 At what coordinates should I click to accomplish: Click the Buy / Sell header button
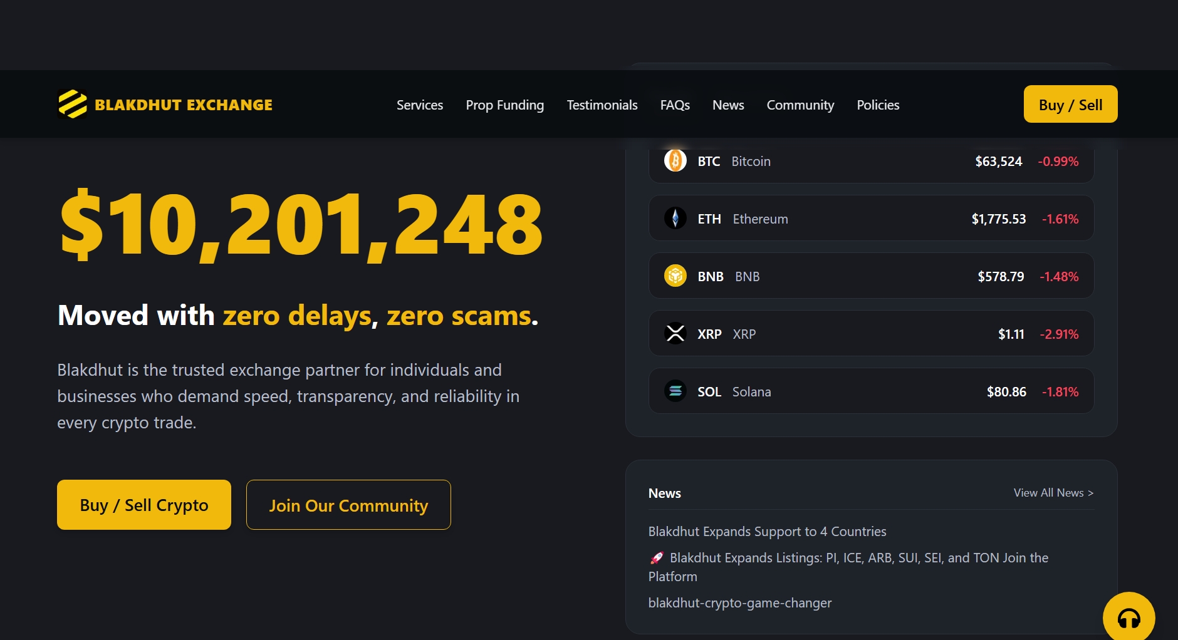[1071, 104]
